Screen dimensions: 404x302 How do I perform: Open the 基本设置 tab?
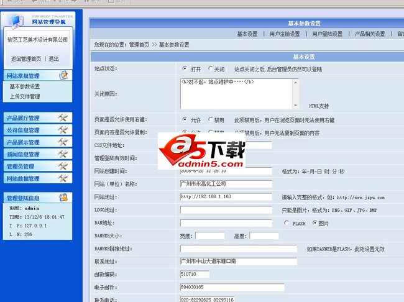coord(247,34)
